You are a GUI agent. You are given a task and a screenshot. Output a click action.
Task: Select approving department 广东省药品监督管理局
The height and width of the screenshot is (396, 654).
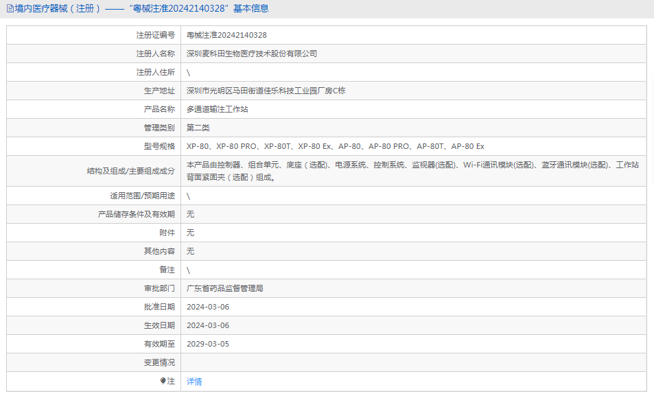(225, 288)
